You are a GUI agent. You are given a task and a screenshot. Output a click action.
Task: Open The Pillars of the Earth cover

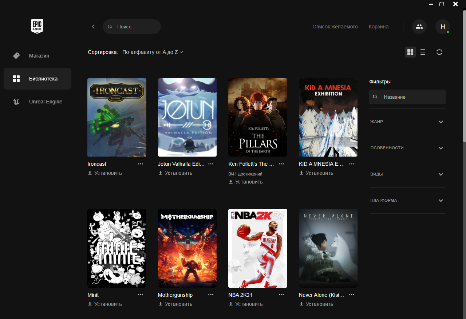pyautogui.click(x=258, y=117)
